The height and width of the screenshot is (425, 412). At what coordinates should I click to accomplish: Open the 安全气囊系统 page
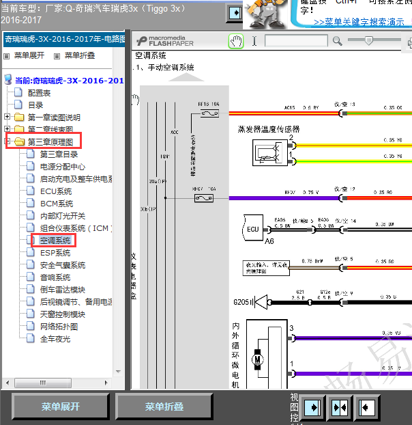(x=63, y=265)
